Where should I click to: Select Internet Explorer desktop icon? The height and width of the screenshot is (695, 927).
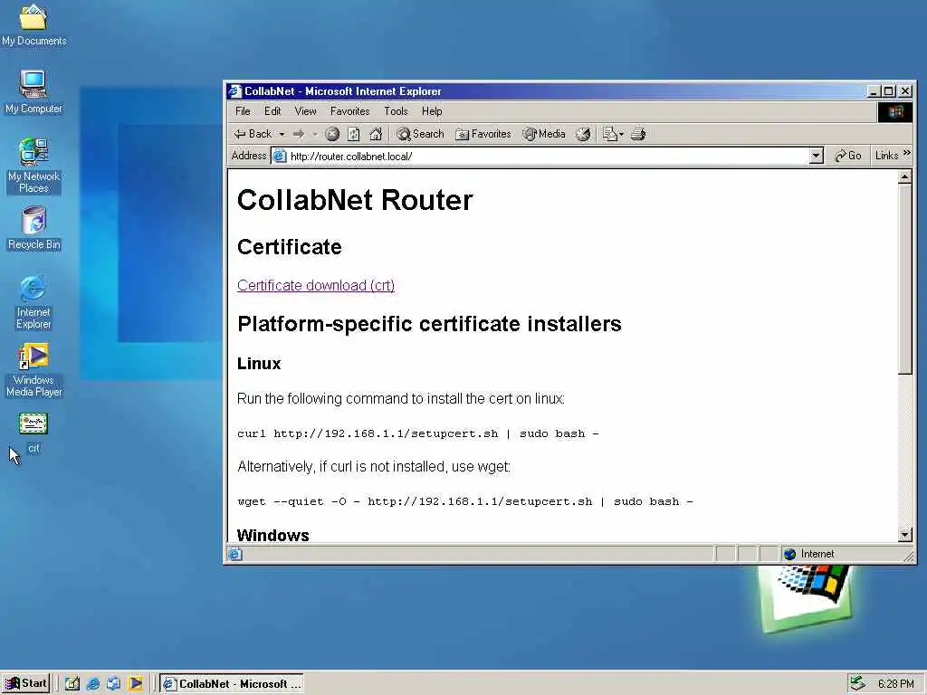(x=33, y=301)
